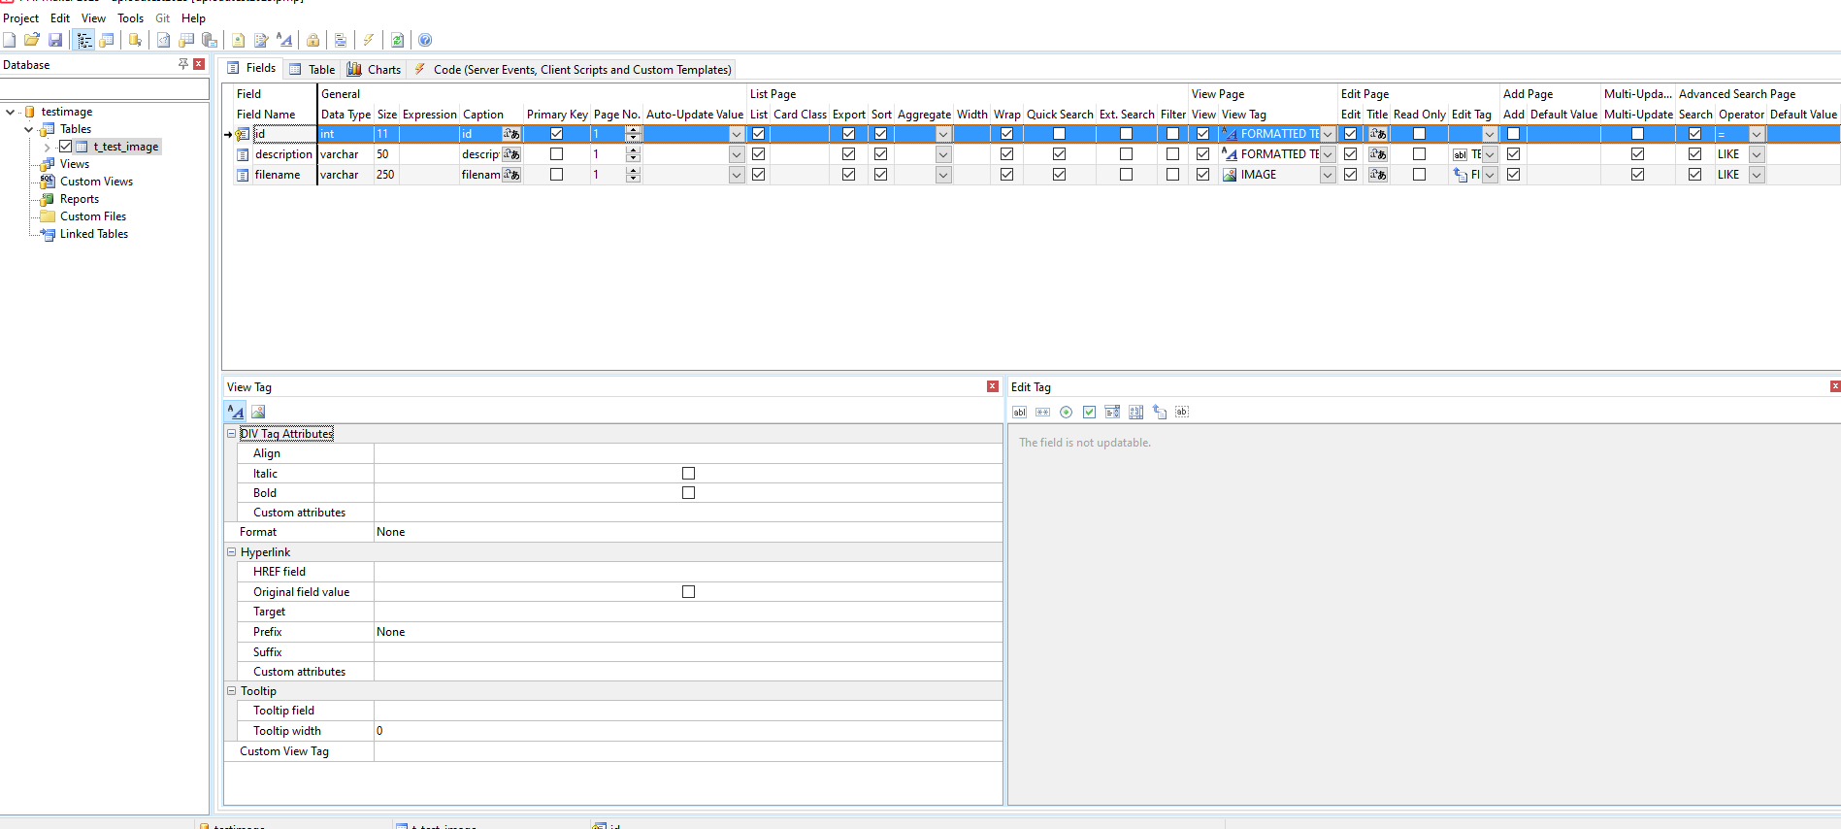The width and height of the screenshot is (1841, 829).
Task: Uncheck the t_test_image table checkbox
Action: [x=66, y=147]
